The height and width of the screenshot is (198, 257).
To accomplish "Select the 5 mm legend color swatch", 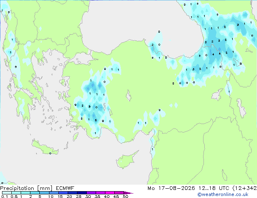I will (x=44, y=193).
